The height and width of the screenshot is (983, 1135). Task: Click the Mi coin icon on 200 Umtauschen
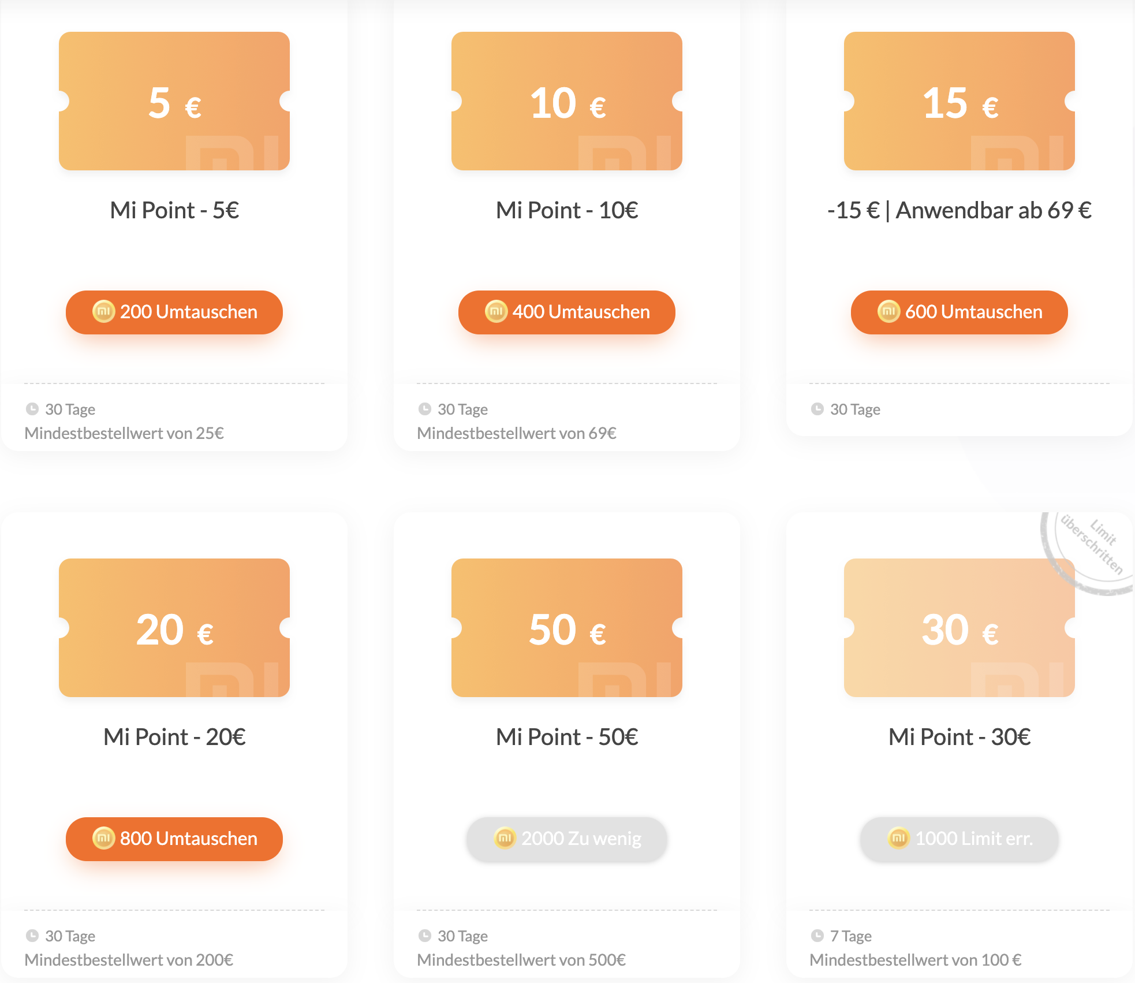coord(103,312)
